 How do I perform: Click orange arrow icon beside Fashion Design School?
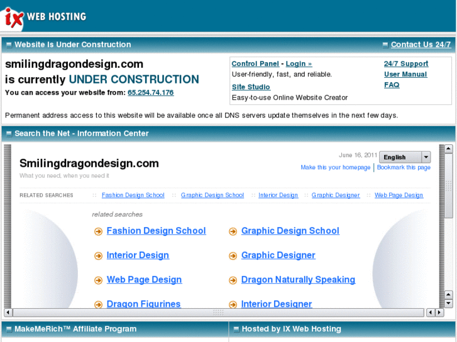(98, 232)
